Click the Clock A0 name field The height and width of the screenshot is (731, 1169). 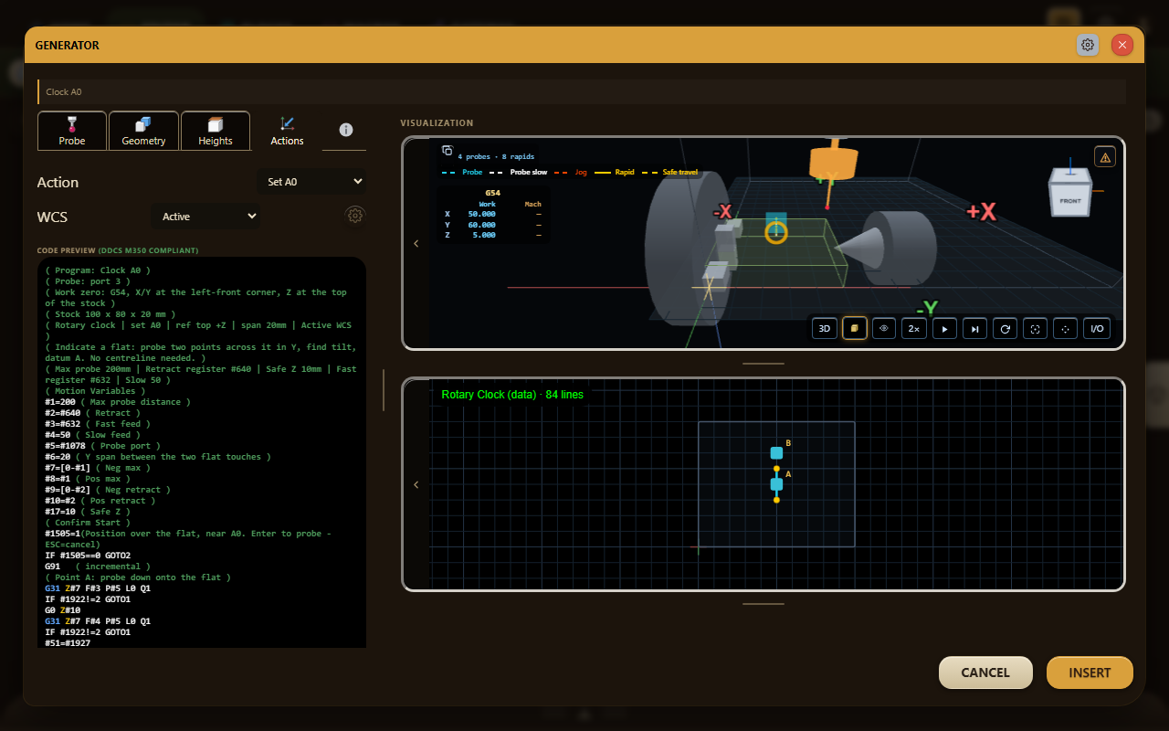[582, 92]
